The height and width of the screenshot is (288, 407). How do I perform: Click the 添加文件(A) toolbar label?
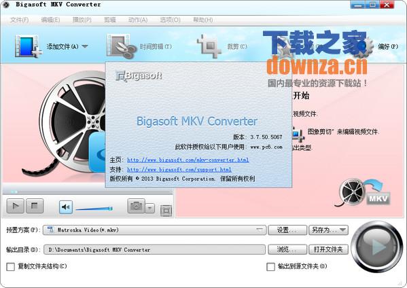63,47
